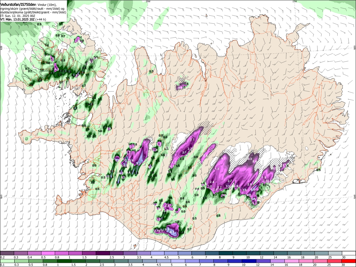Select the darkest purple 2–2.5 legend swatch
The height and width of the screenshot is (267, 356).
[x=102, y=253]
